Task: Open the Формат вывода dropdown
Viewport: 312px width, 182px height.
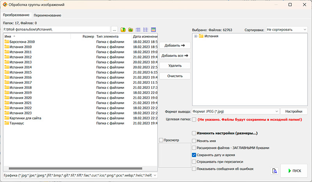Action: [x=236, y=111]
